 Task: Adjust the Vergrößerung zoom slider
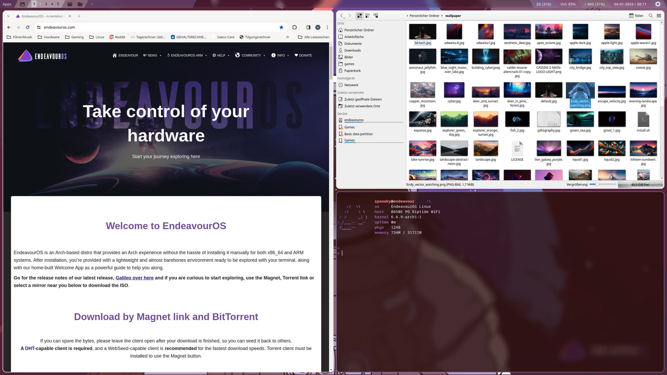point(597,184)
